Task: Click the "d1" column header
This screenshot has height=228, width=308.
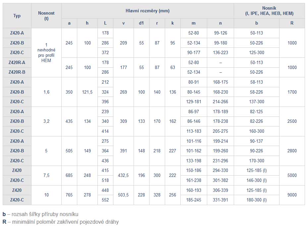Action: pyautogui.click(x=142, y=23)
